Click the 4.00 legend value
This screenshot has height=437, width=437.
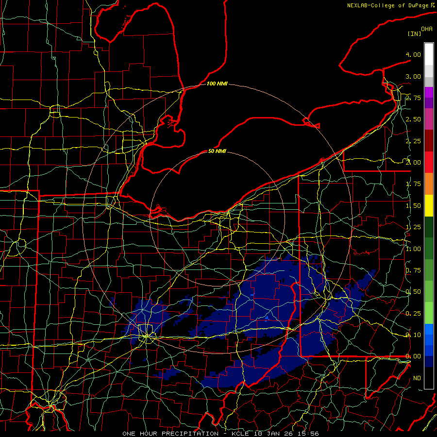(413, 54)
